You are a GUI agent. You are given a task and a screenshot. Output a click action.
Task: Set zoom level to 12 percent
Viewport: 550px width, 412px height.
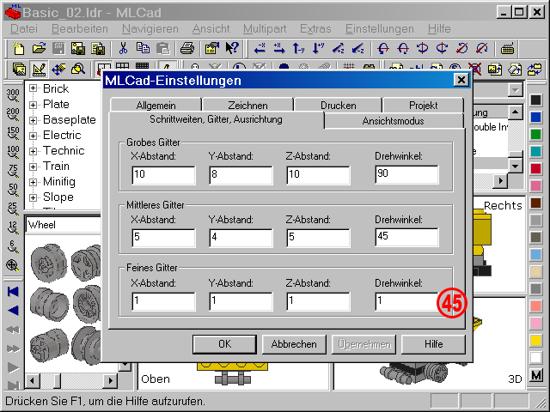(13, 227)
